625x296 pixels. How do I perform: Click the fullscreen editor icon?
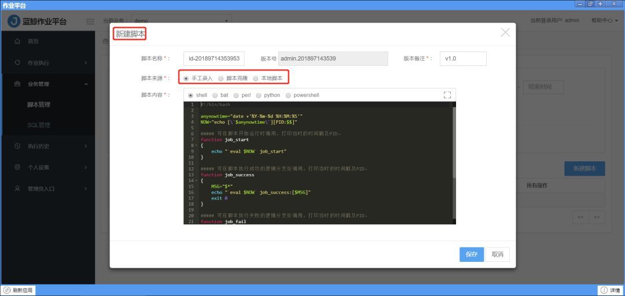447,95
